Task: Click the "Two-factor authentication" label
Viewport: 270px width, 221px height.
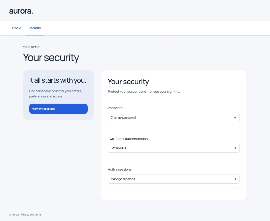Action: 128,139
